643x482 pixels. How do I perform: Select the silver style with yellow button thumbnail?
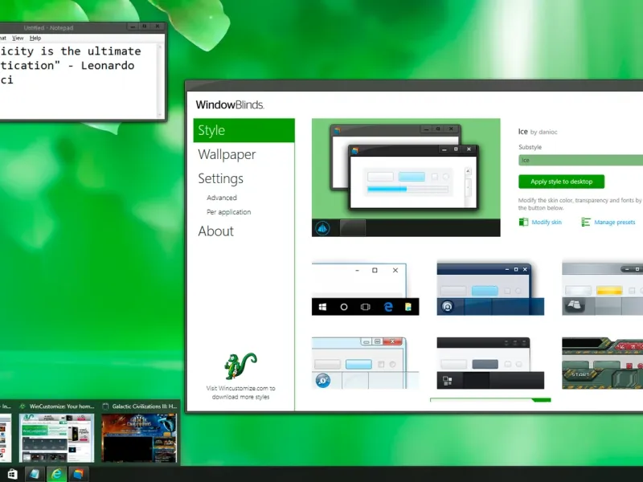[x=602, y=289]
